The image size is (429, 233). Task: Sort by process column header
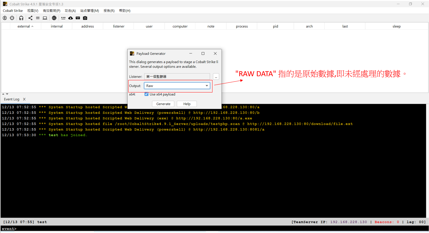242,26
